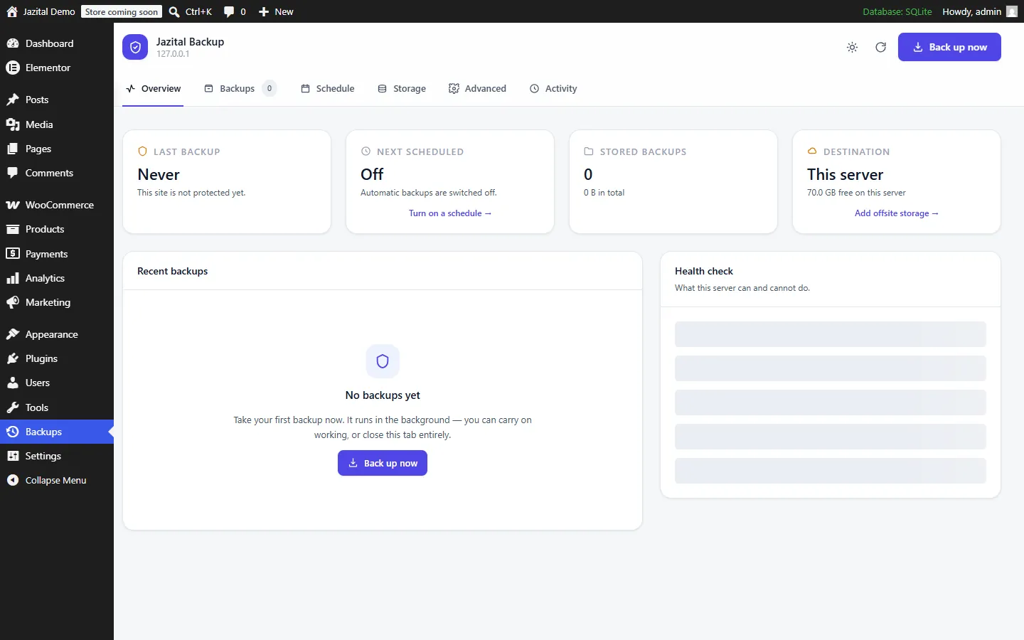Click the WordPress home icon in admin bar

pyautogui.click(x=12, y=11)
